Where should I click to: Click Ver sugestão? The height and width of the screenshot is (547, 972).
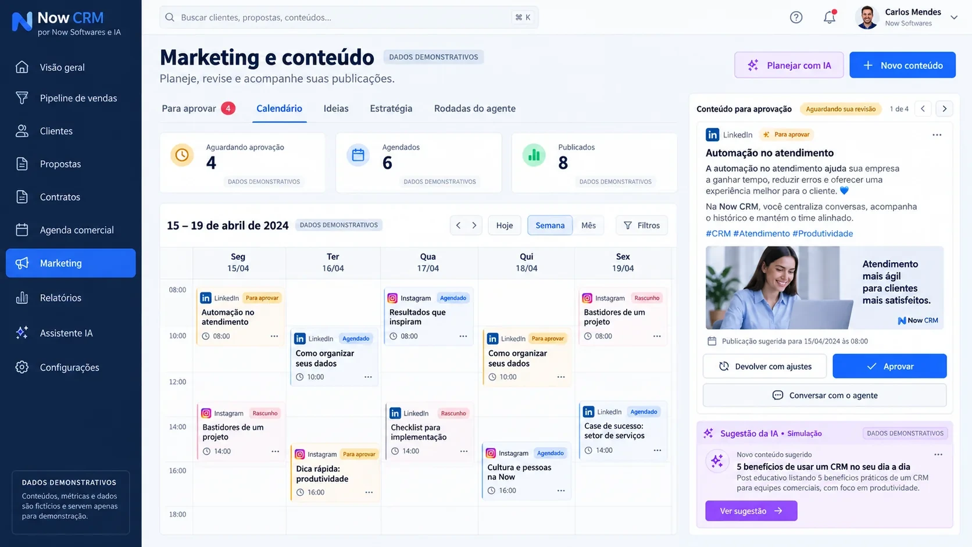tap(751, 511)
